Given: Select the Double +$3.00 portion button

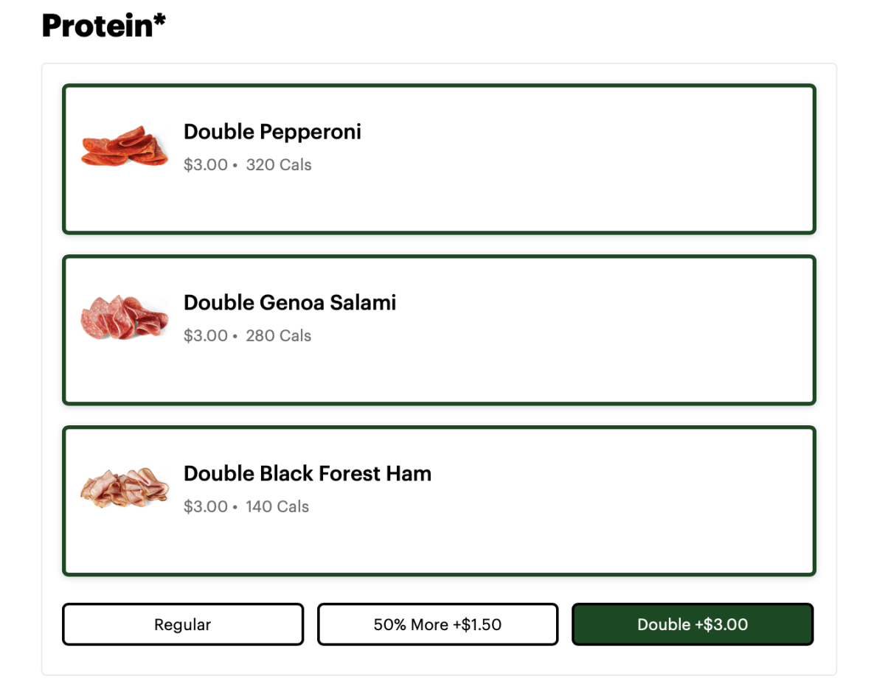Looking at the screenshot, I should (x=693, y=624).
